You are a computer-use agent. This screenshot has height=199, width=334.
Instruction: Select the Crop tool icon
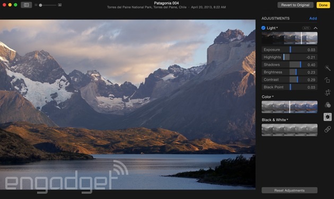pyautogui.click(x=328, y=92)
